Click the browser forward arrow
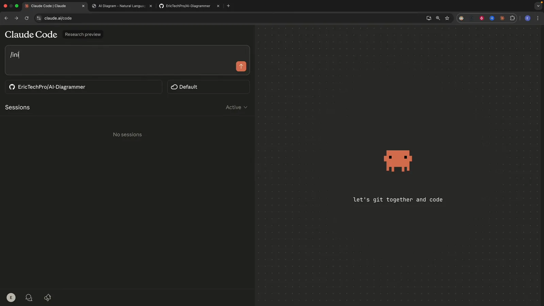This screenshot has height=306, width=544. (16, 18)
